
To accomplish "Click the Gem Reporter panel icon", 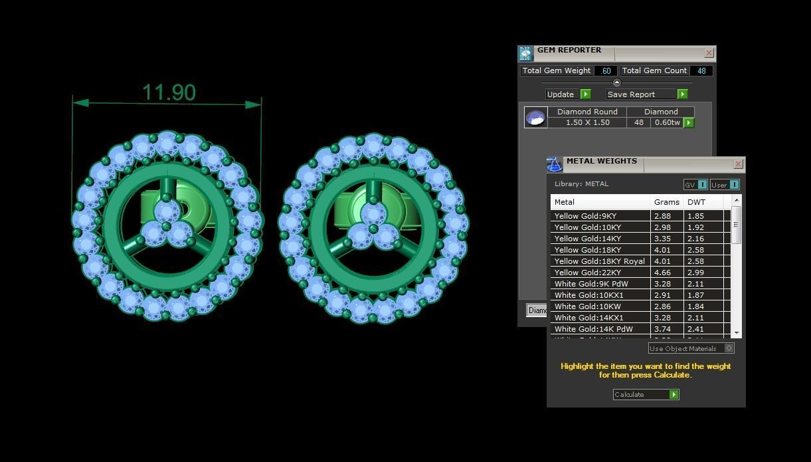I will coord(525,54).
